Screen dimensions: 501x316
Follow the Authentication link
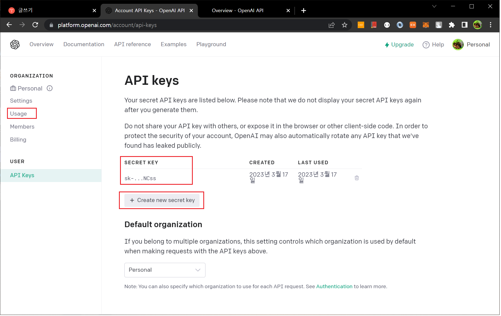pyautogui.click(x=334, y=286)
